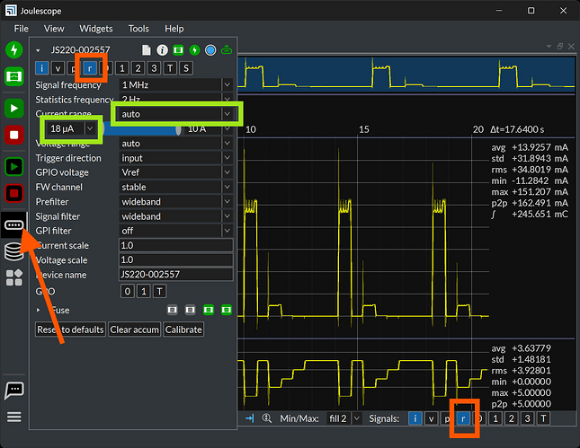580x448 pixels.
Task: Toggle first gray fuse indicator icon
Action: 173,310
